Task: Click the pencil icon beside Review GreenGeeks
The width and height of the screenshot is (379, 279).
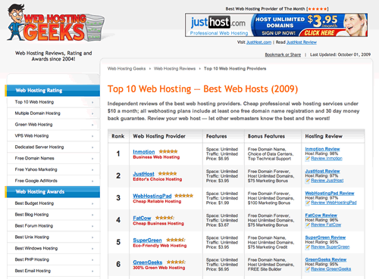Action: click(308, 269)
